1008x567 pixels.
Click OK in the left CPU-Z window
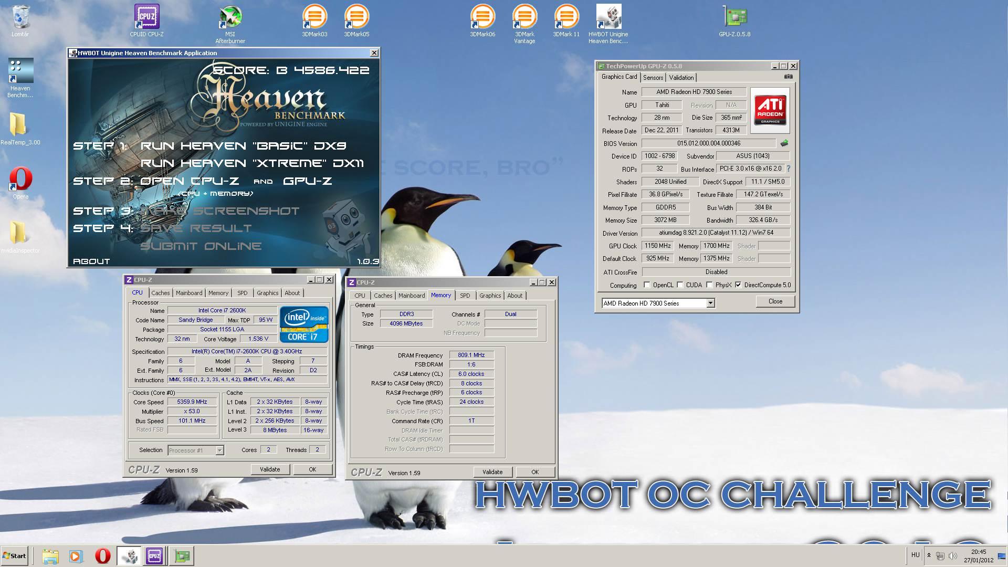[x=312, y=469]
